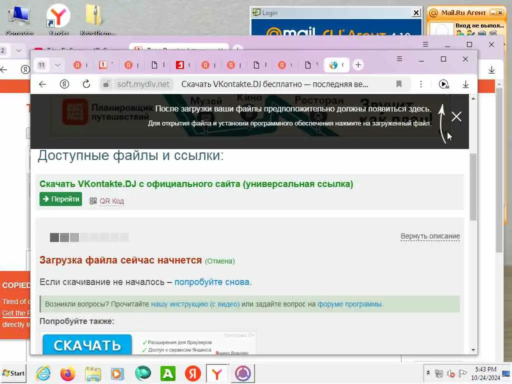Click the green Перейти button

tap(60, 199)
